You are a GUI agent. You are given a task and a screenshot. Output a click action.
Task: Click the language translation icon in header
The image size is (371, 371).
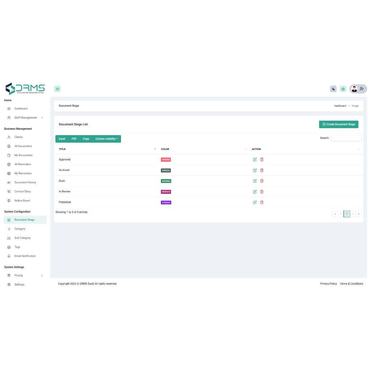(333, 89)
